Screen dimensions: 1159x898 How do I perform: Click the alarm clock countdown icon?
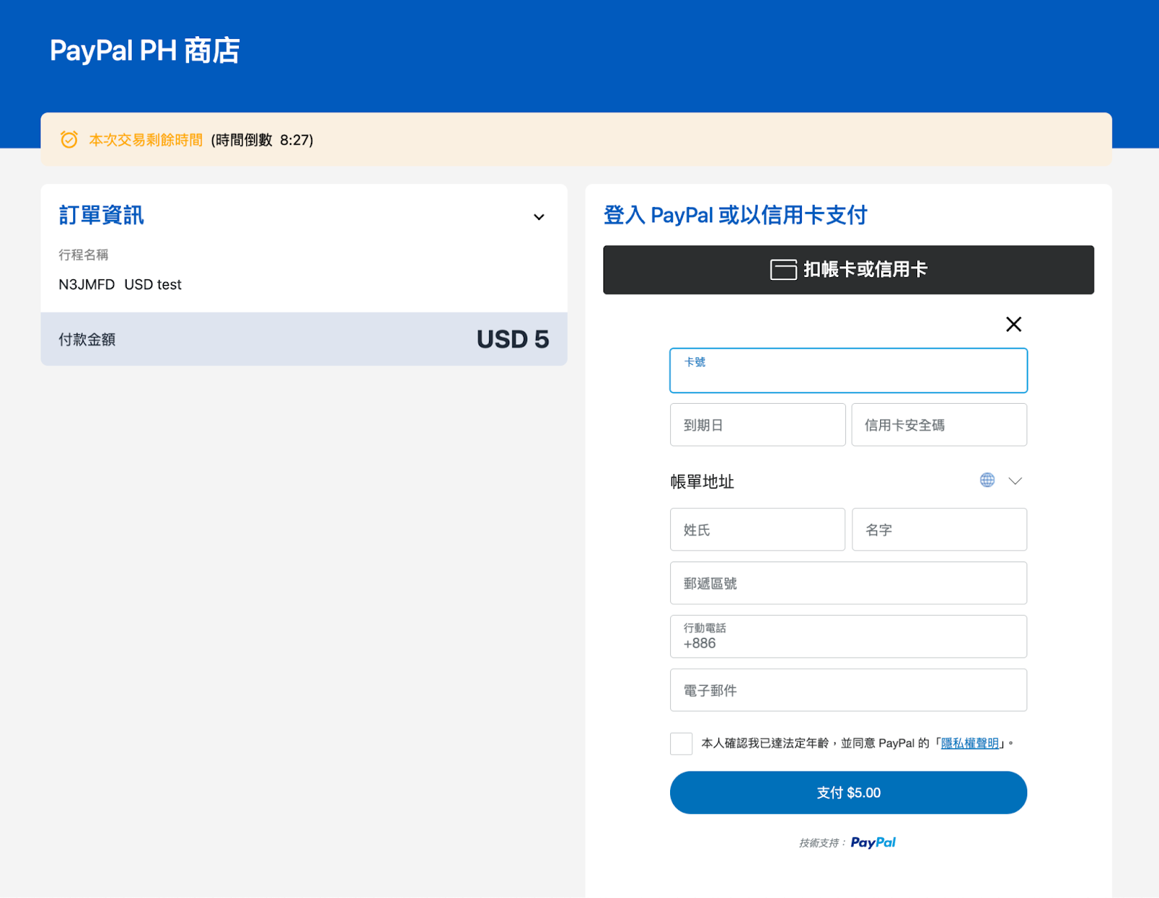[69, 140]
